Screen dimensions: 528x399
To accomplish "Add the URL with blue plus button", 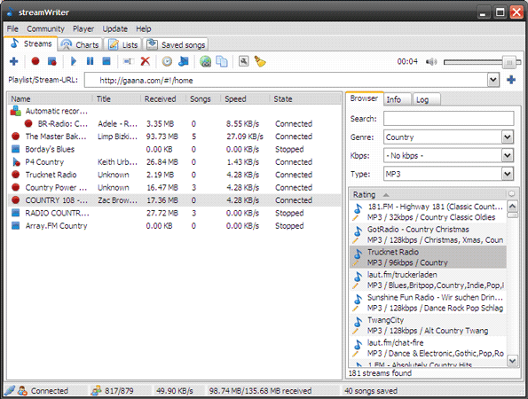I will point(511,80).
